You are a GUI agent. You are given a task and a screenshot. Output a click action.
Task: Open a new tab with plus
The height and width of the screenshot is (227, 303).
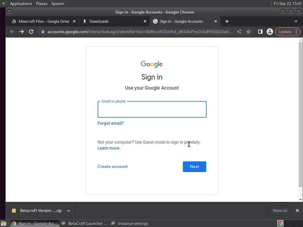227,21
